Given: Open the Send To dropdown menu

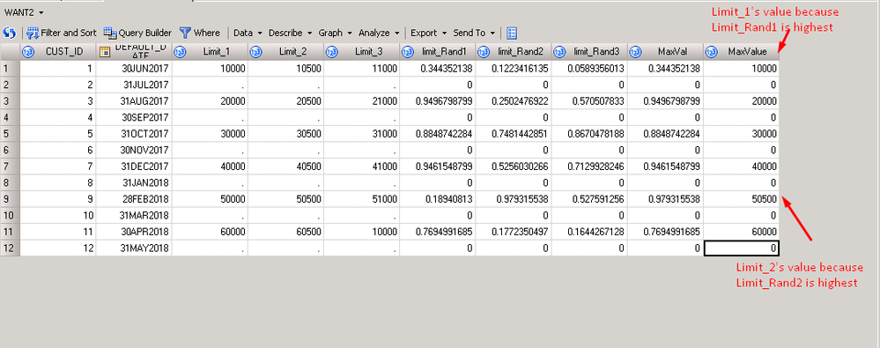Looking at the screenshot, I should click(x=475, y=33).
